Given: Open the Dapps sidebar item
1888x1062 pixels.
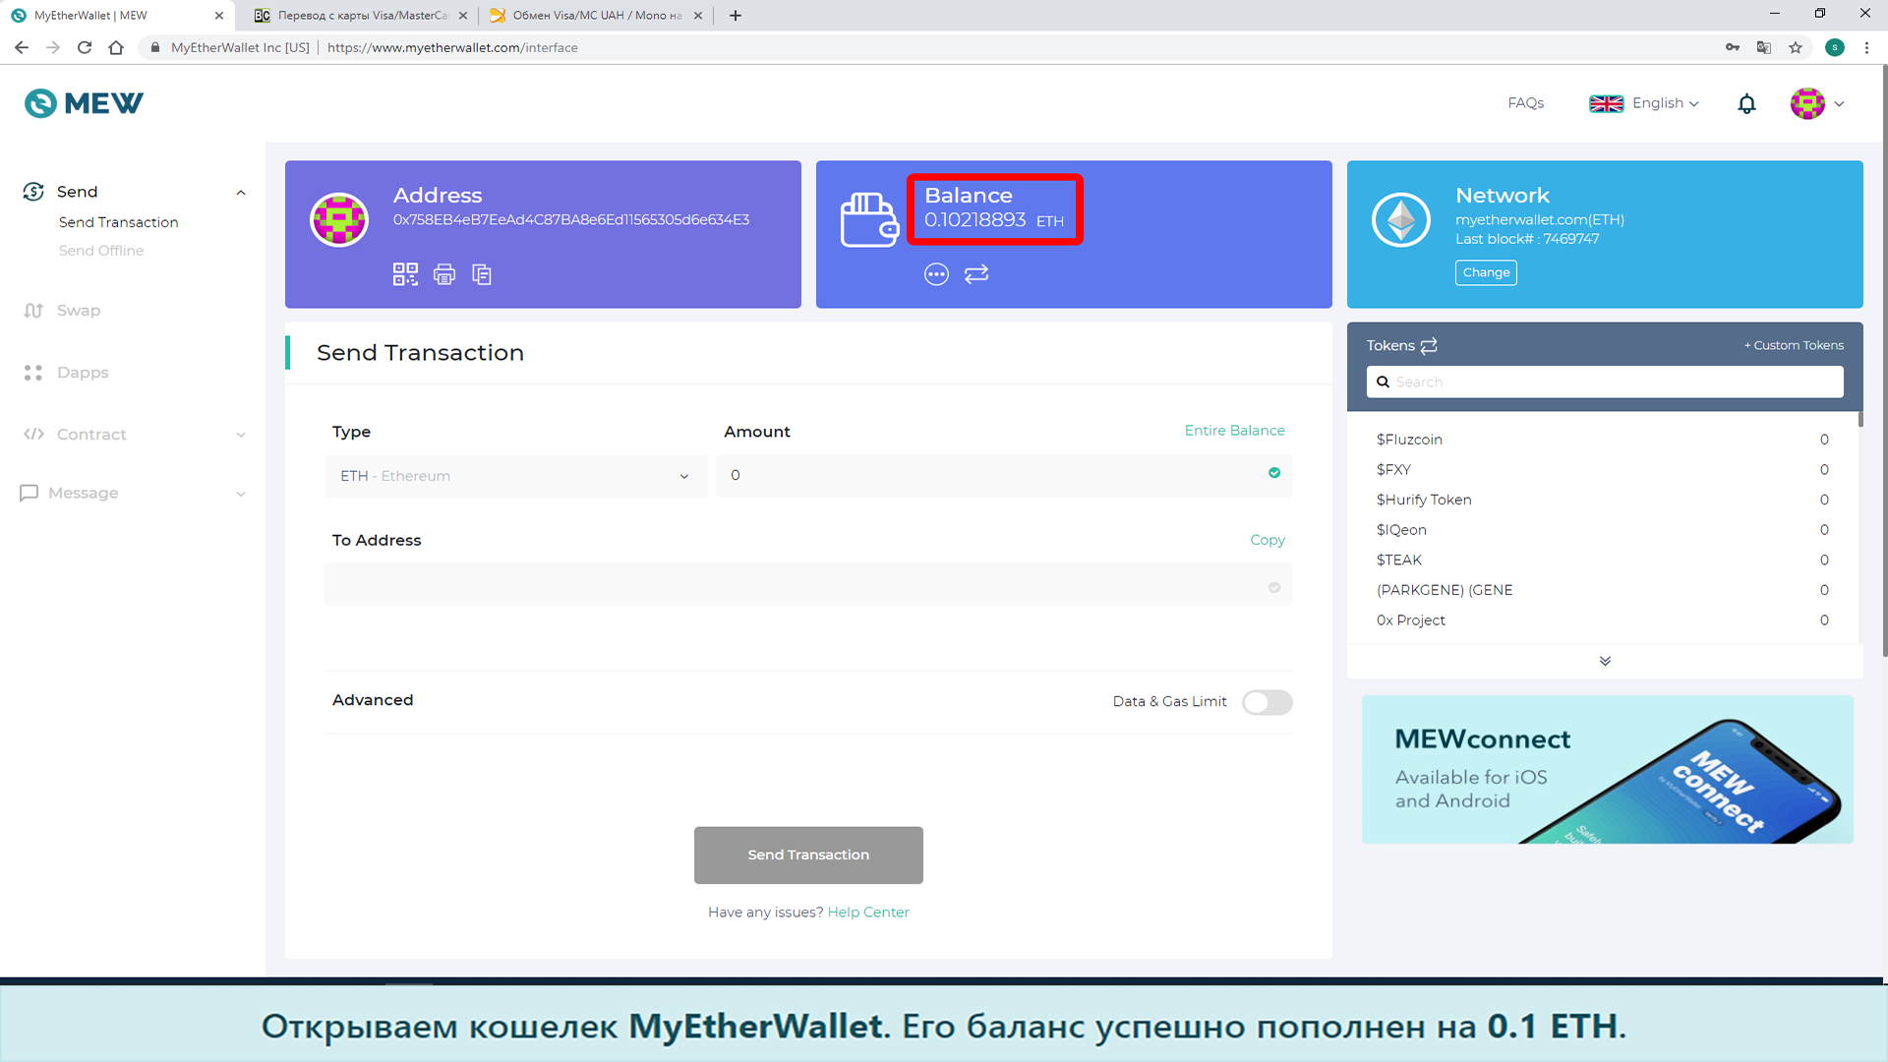Looking at the screenshot, I should [65, 373].
